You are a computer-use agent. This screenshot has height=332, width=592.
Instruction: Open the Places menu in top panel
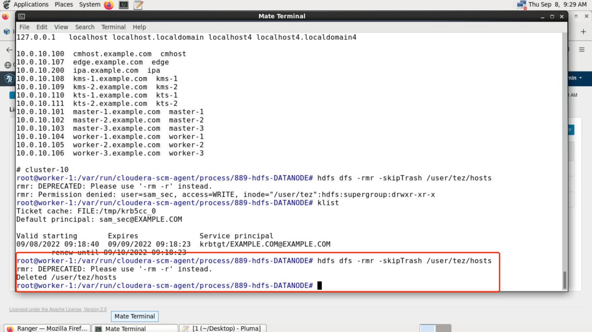(64, 5)
